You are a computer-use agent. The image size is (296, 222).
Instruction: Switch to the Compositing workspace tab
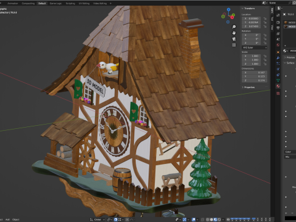coord(28,3)
